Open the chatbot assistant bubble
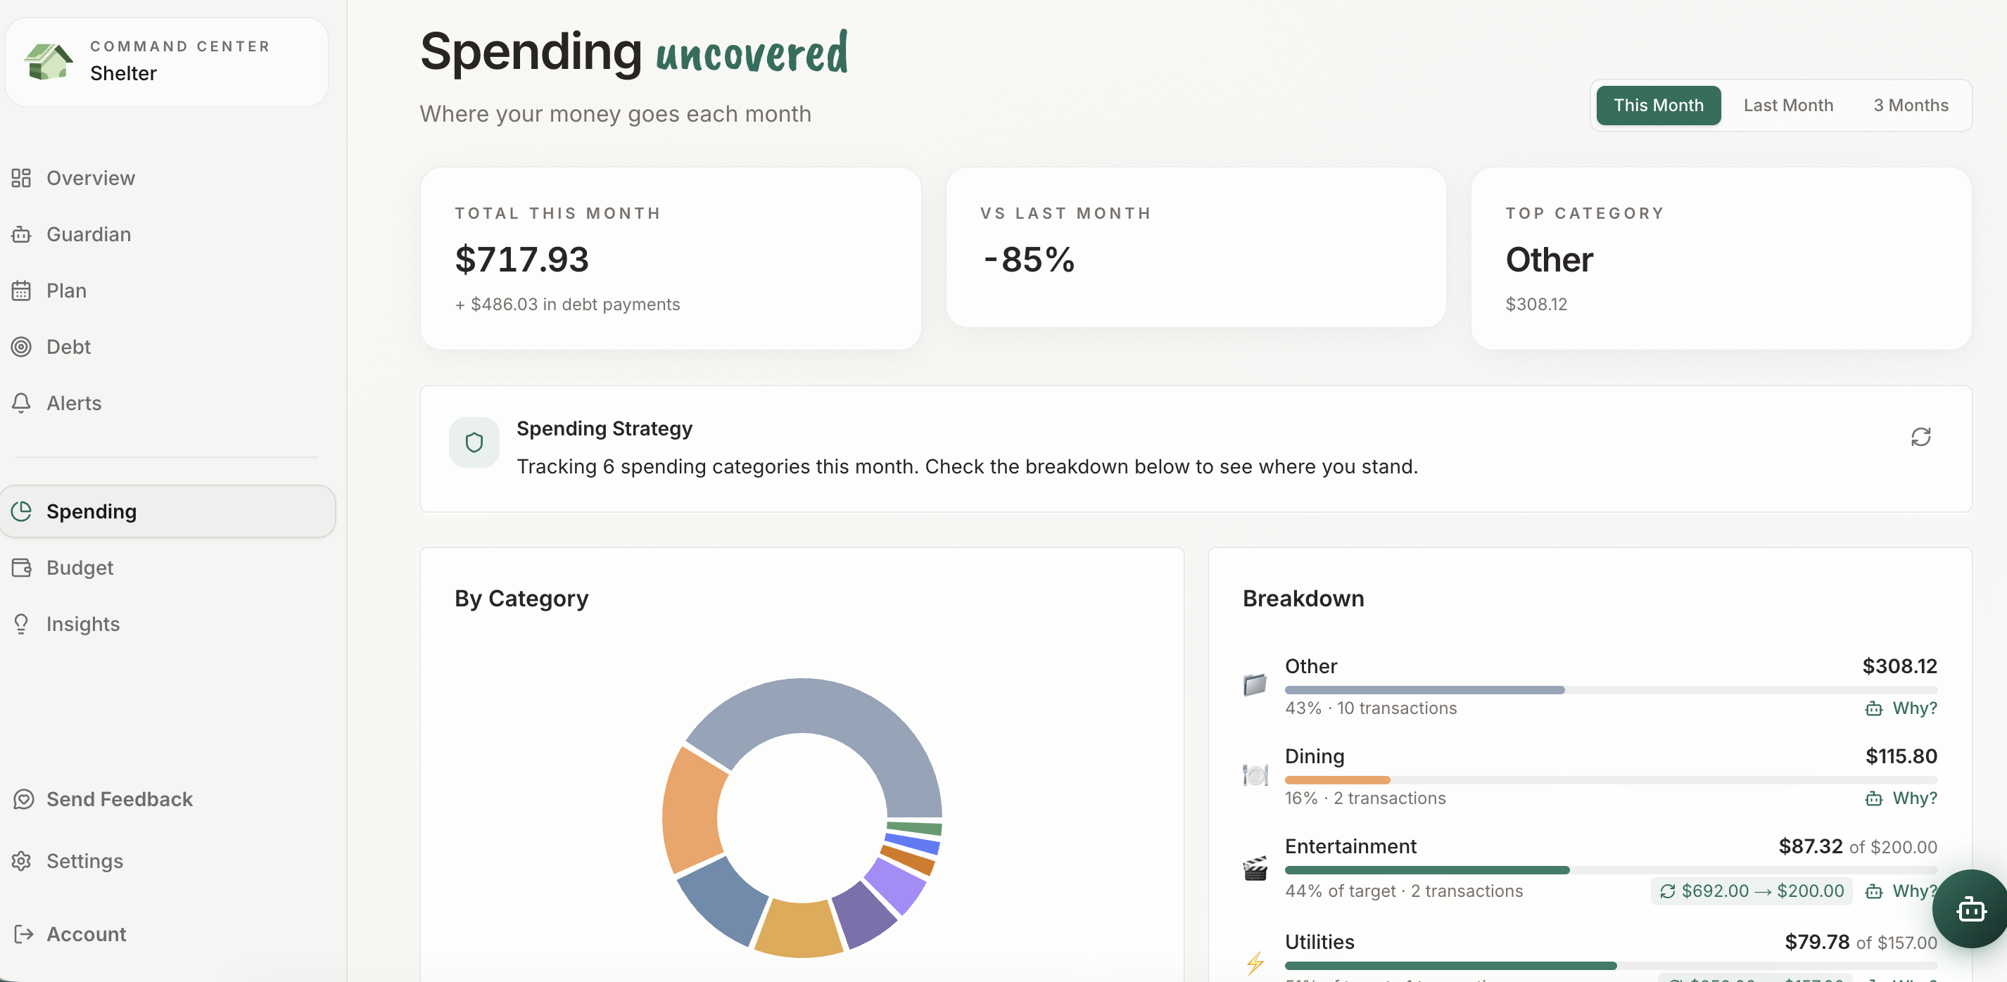The width and height of the screenshot is (2007, 982). click(x=1971, y=908)
